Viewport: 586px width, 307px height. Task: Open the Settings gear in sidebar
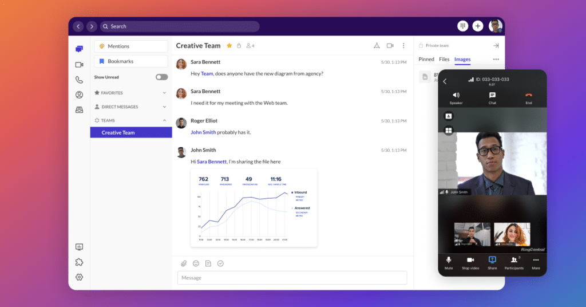click(79, 277)
